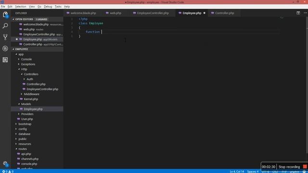Click file icon beside console.php

pos(18,164)
